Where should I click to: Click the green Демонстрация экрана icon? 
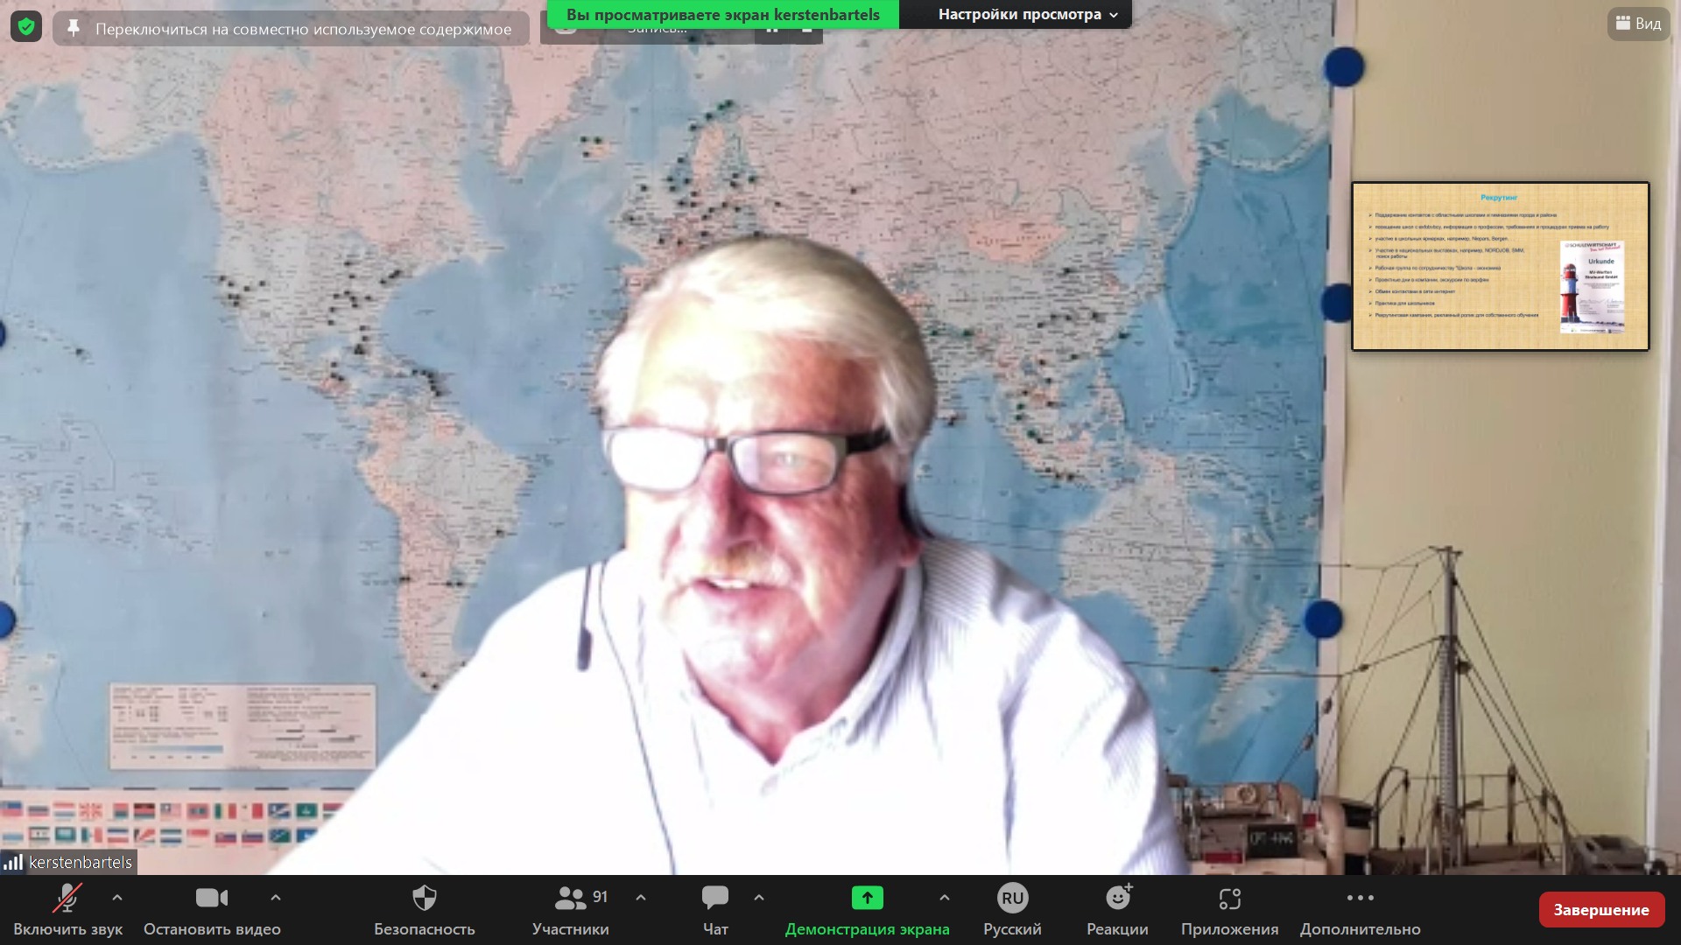tap(867, 899)
